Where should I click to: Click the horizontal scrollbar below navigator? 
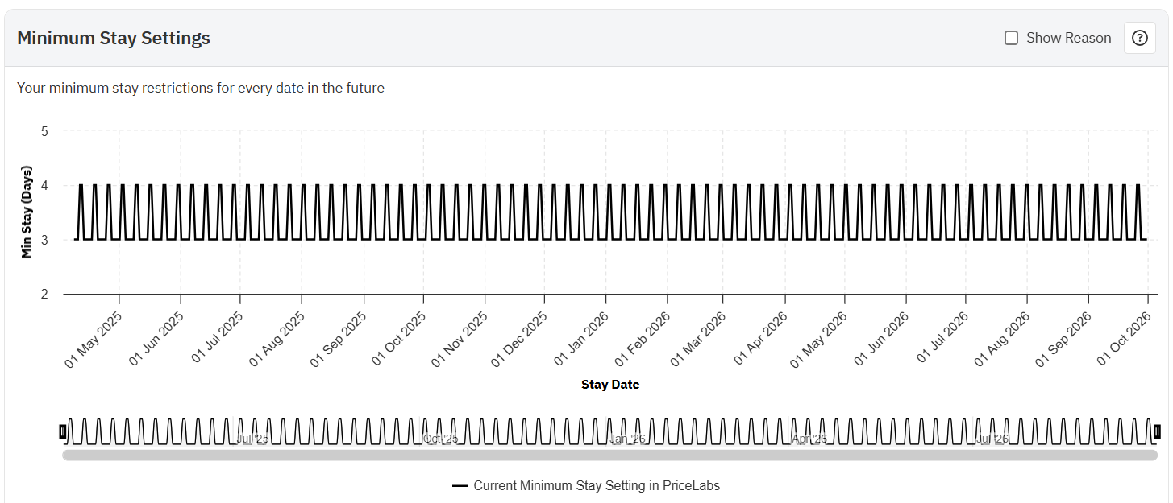609,456
